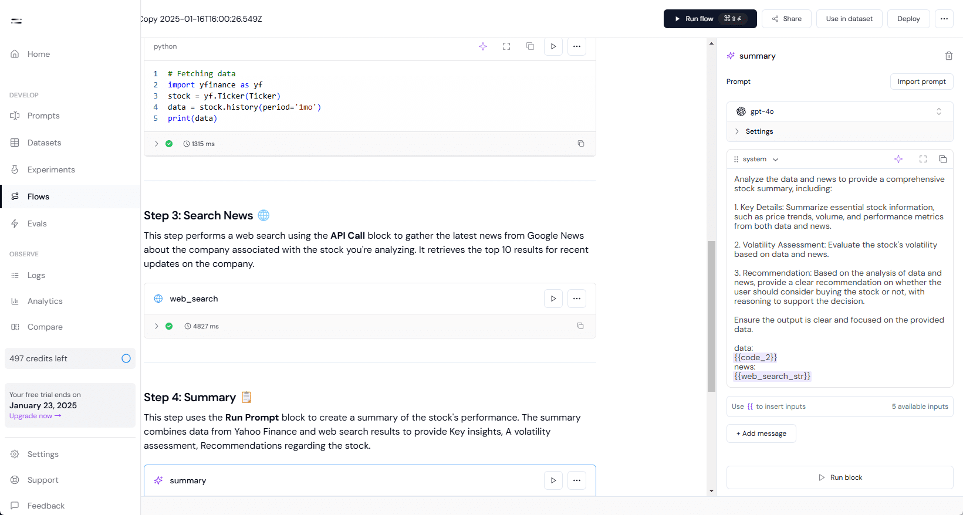Expand system message editor fullscreen
963x515 pixels.
coord(923,159)
